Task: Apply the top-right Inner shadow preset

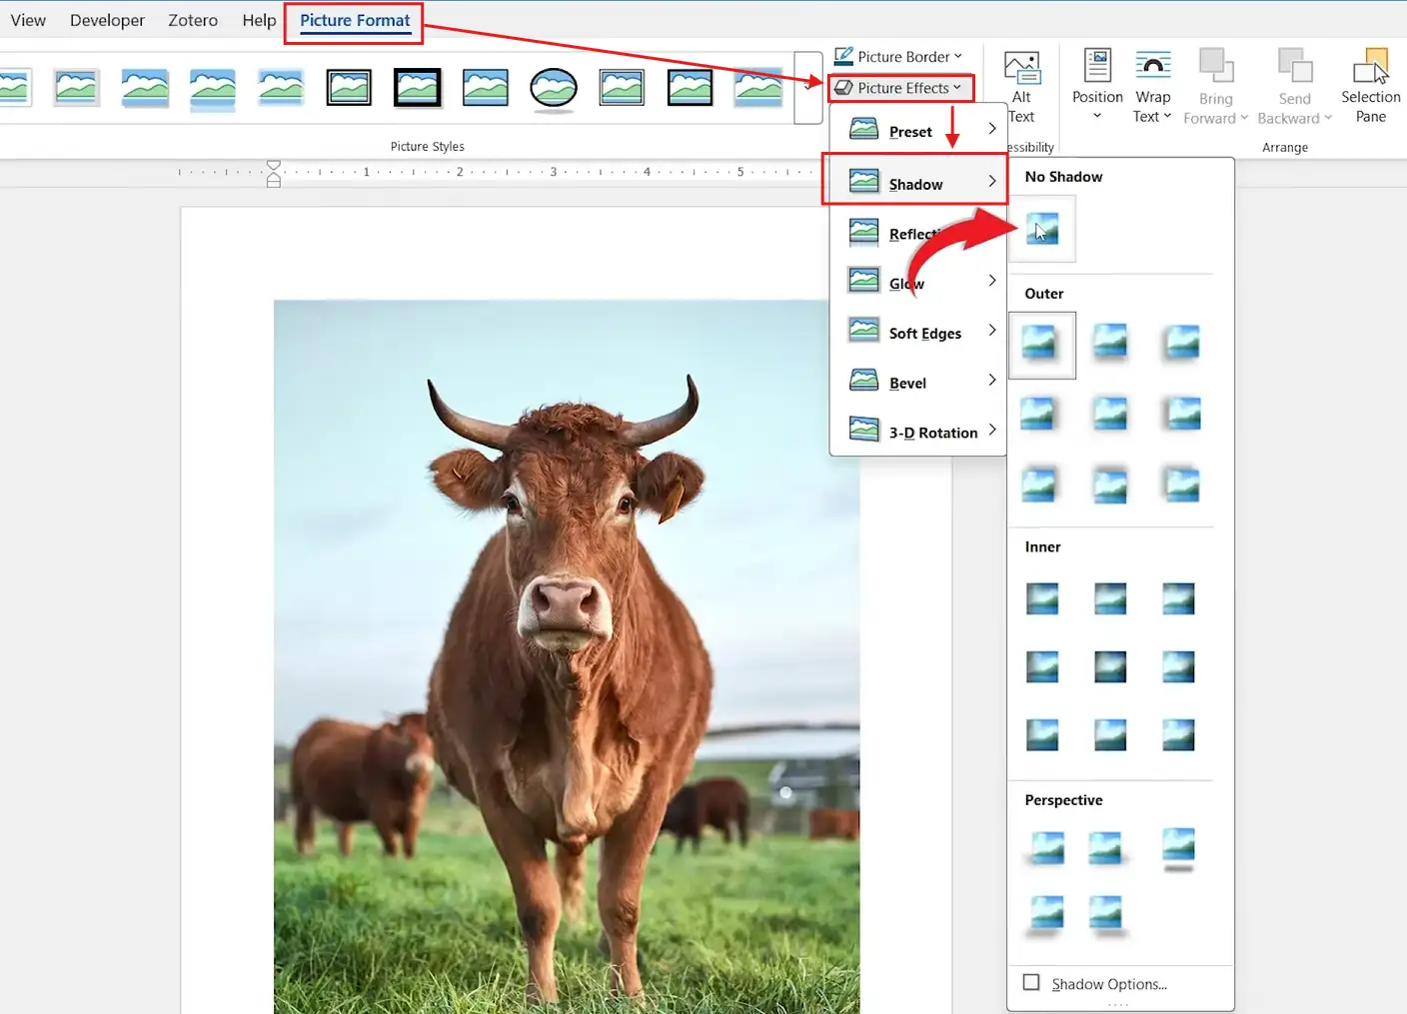Action: [x=1178, y=598]
